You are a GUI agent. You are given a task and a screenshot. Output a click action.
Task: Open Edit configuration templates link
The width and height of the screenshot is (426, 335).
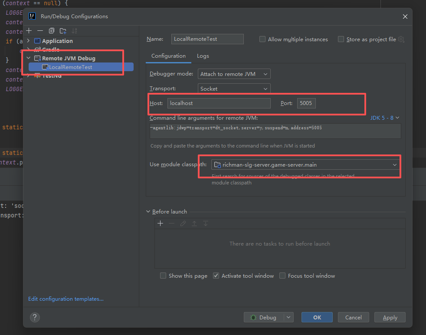tap(66, 299)
